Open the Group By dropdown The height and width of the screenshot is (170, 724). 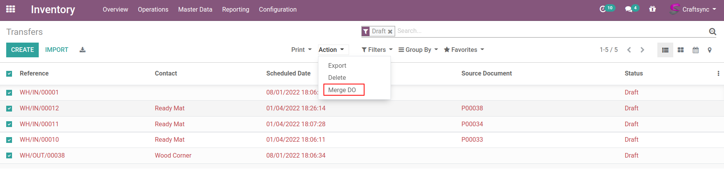click(x=418, y=50)
